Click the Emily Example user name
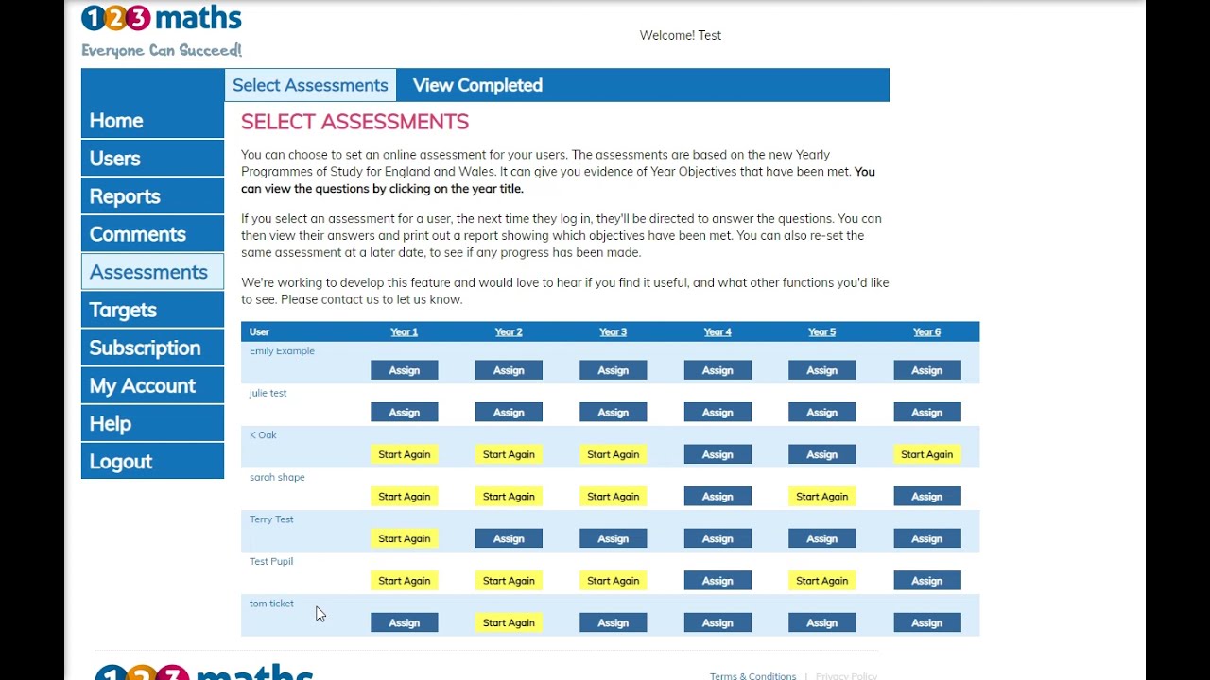Image resolution: width=1210 pixels, height=680 pixels. [x=282, y=351]
